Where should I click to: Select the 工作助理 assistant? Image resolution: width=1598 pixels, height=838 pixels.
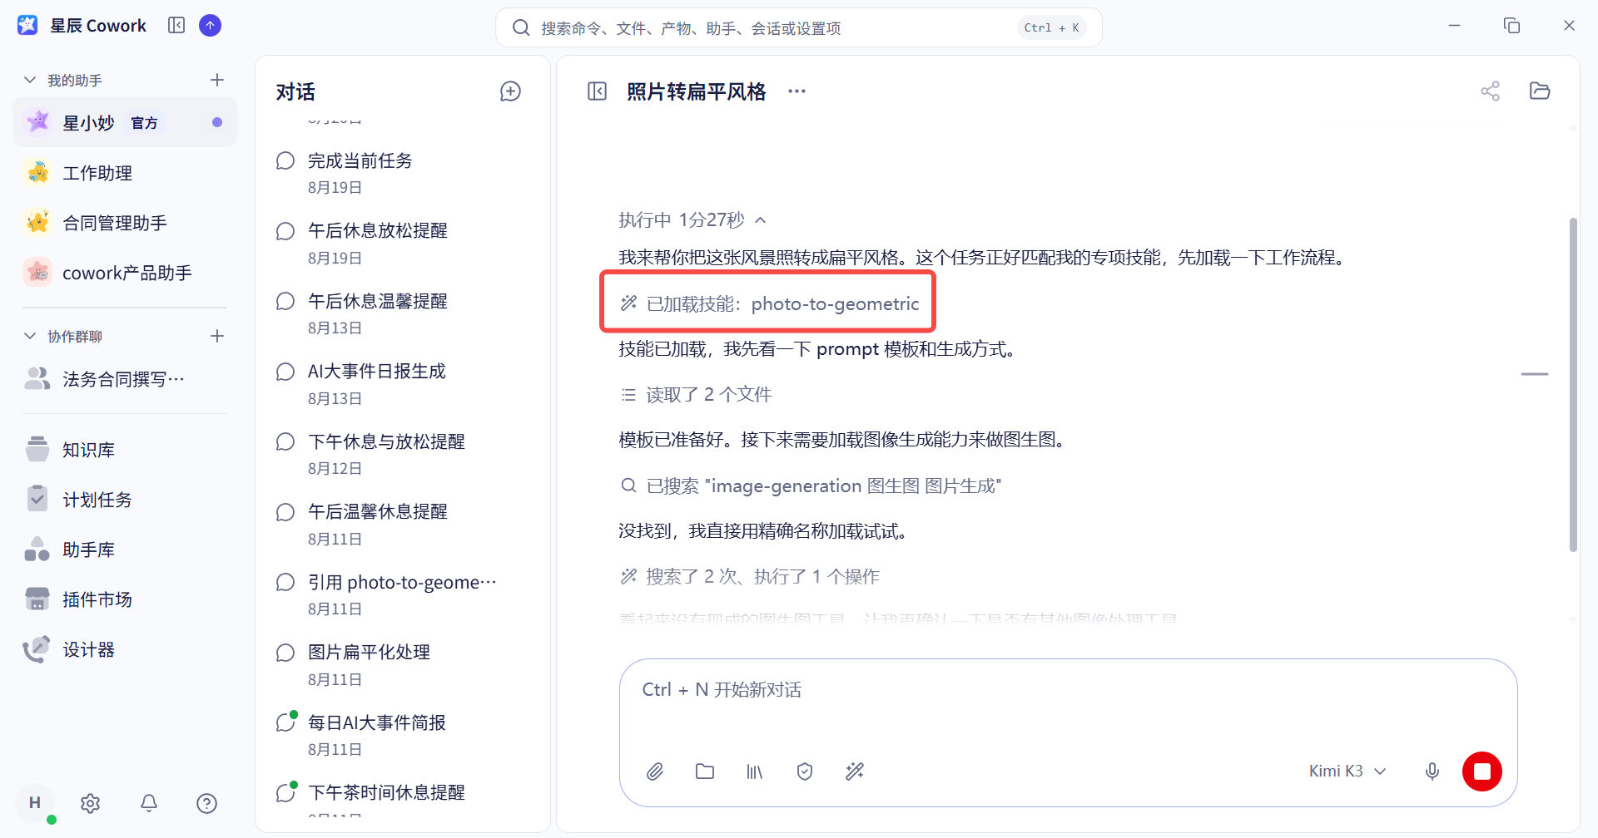[125, 173]
